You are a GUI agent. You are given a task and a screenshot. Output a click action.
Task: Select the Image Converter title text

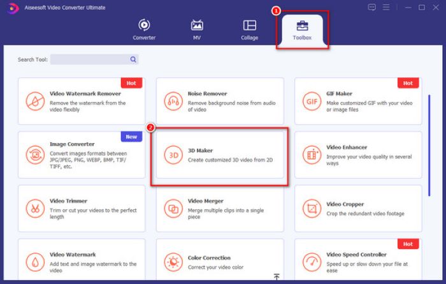pyautogui.click(x=72, y=144)
